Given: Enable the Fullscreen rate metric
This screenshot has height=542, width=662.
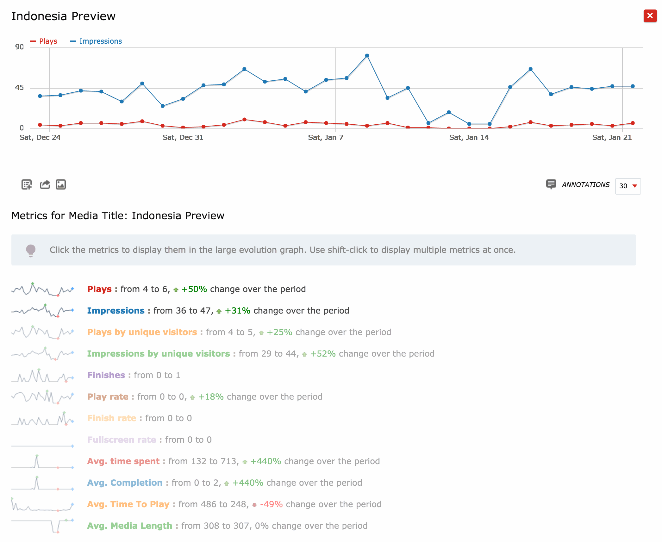Looking at the screenshot, I should 122,440.
